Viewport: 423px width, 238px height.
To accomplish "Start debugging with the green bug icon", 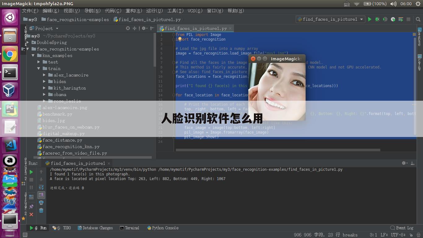I will click(x=377, y=19).
